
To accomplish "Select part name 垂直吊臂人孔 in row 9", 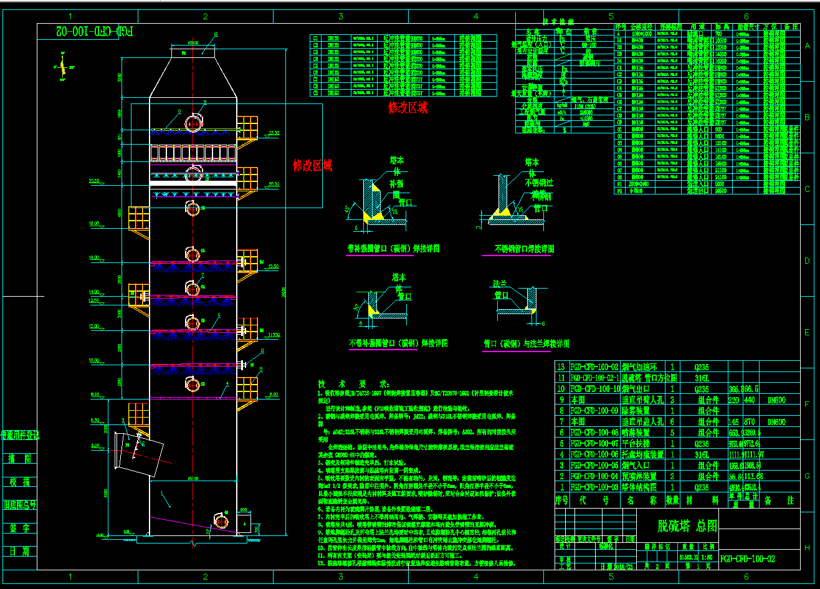I will click(x=642, y=400).
